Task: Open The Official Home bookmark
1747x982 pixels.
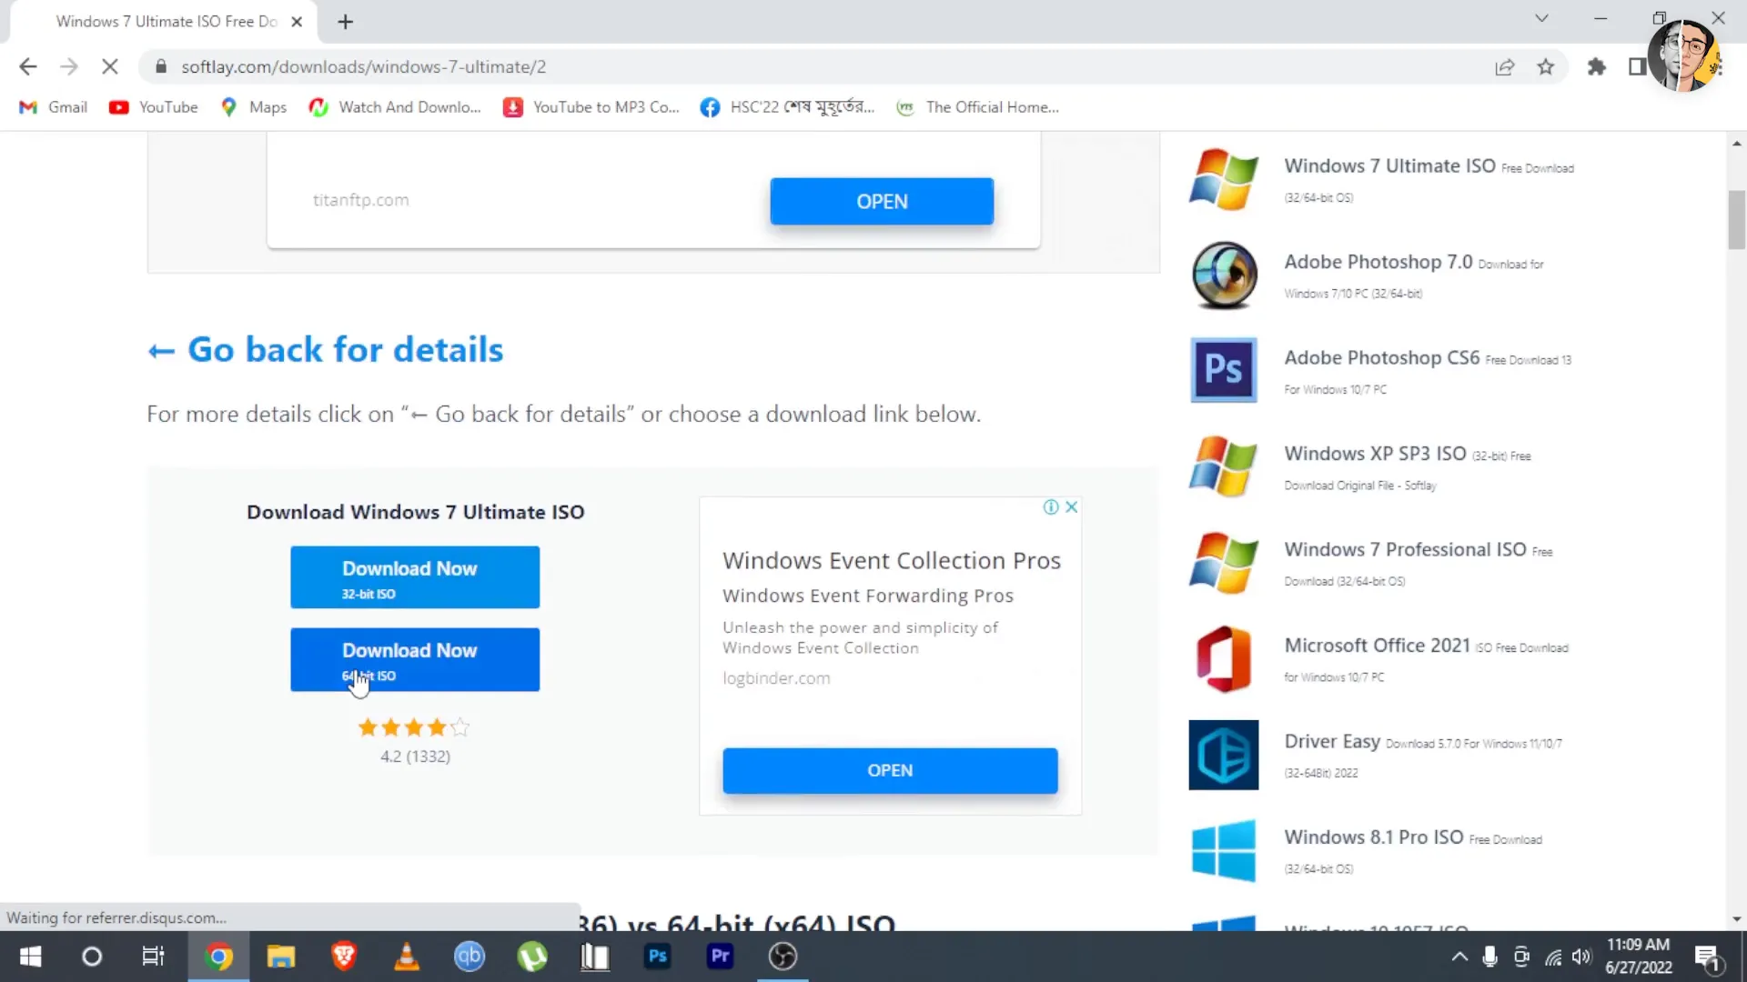Action: (978, 107)
